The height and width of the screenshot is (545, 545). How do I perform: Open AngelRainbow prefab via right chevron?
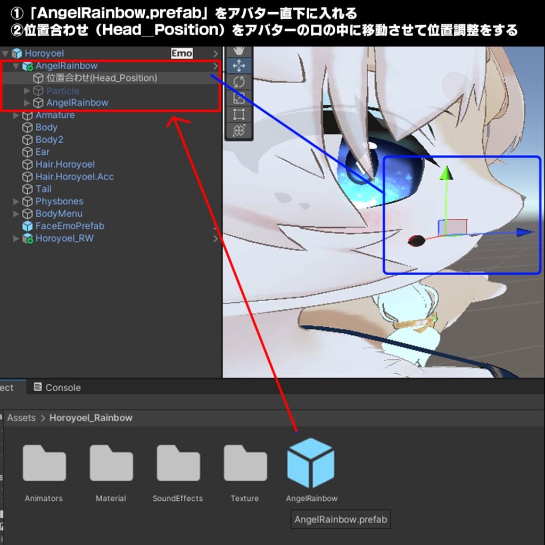pos(216,66)
